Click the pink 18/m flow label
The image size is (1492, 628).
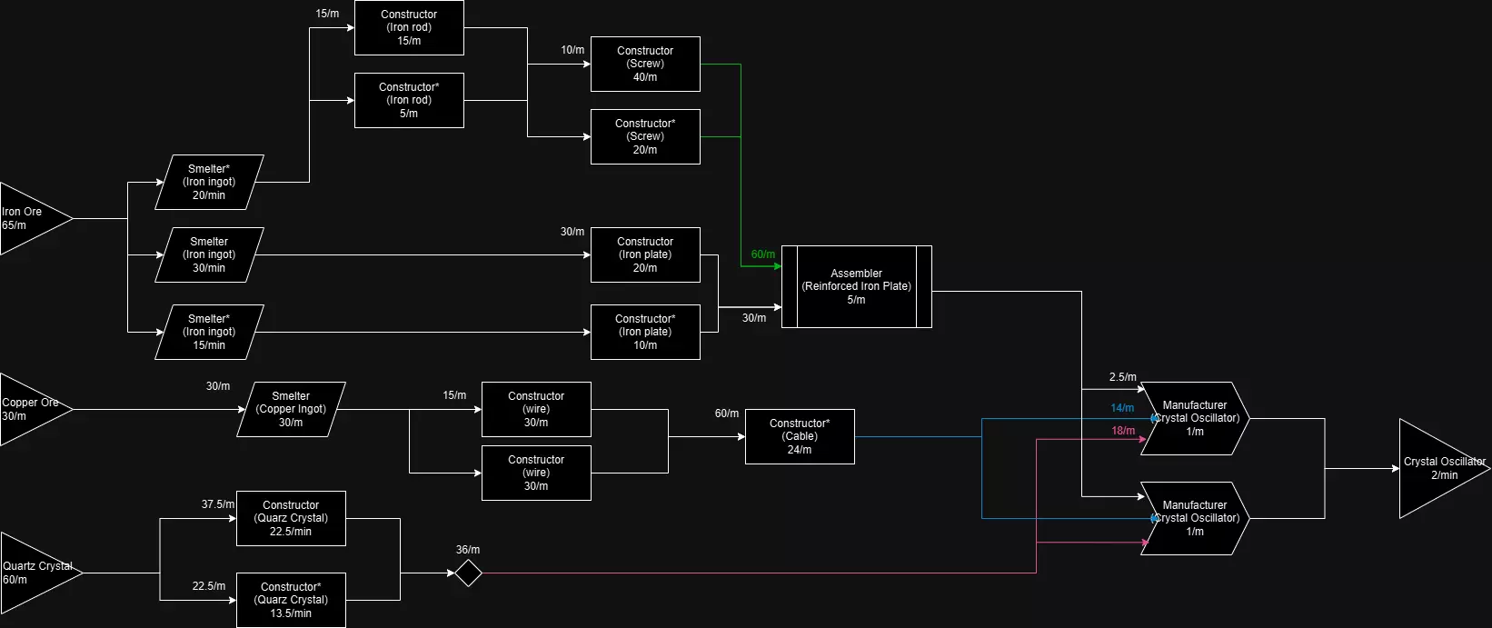pyautogui.click(x=1123, y=431)
